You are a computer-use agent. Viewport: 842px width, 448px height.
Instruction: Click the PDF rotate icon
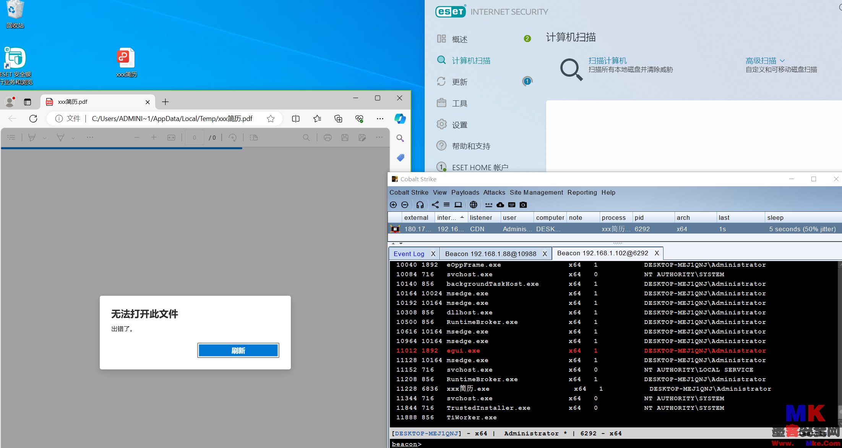click(232, 138)
